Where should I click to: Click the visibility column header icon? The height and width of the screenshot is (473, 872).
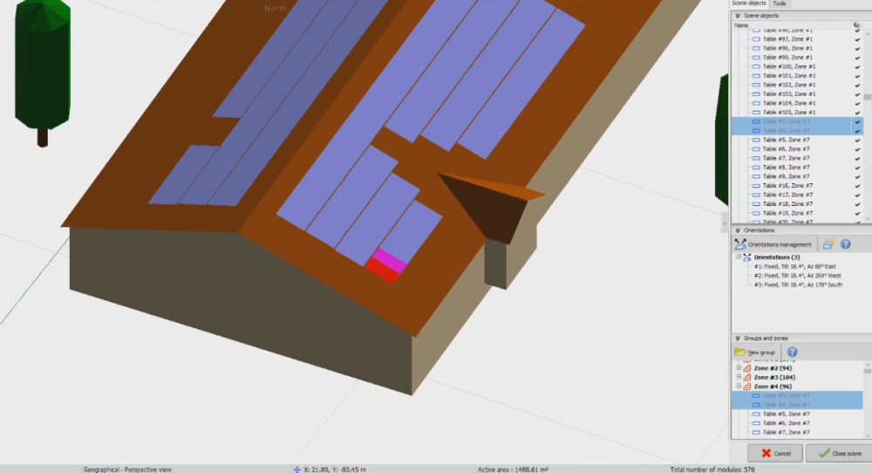(x=857, y=25)
